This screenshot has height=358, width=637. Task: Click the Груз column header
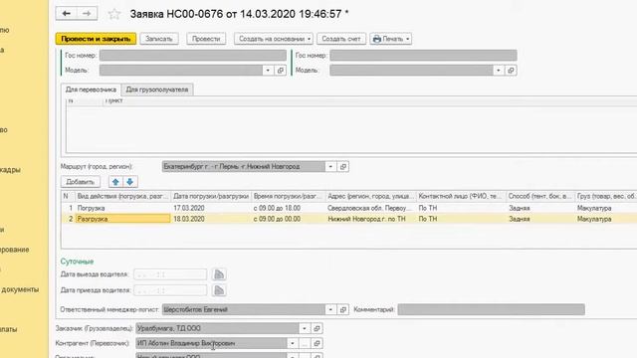[606, 197]
